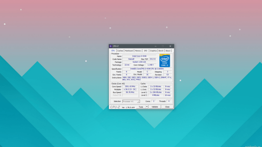
Task: Close the CPU-Z window using the X
Action: coord(170,46)
